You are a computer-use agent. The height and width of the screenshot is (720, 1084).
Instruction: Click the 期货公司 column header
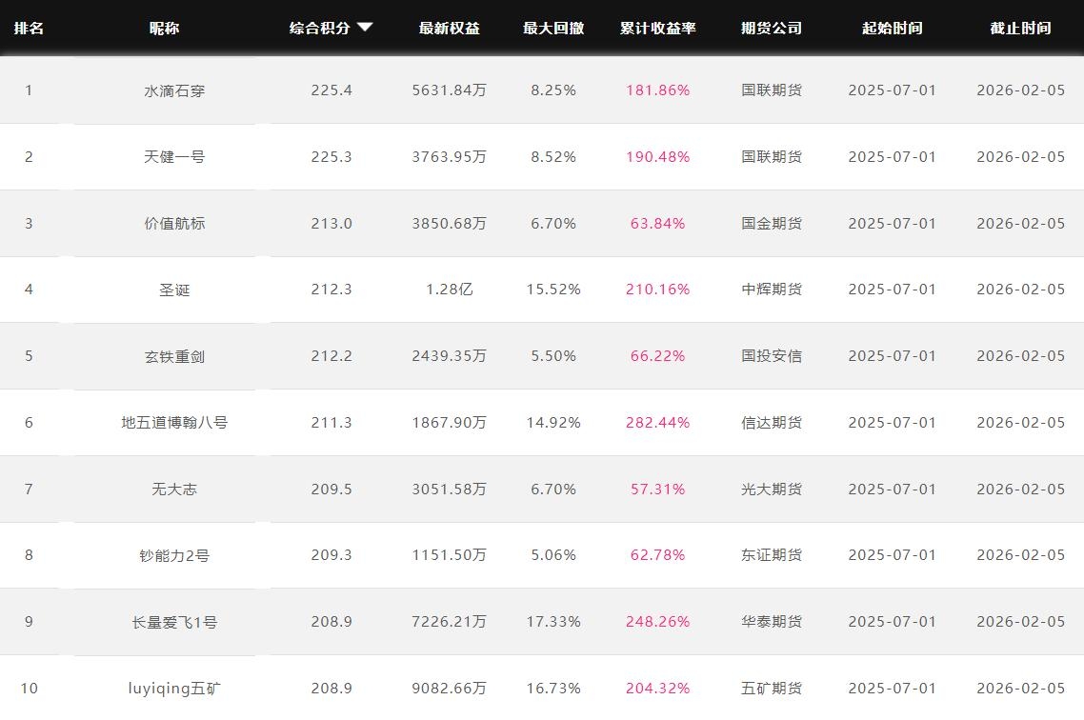772,28
